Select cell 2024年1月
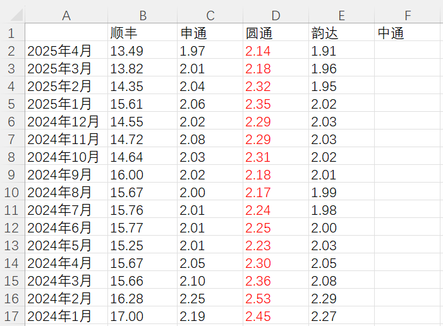 point(66,316)
